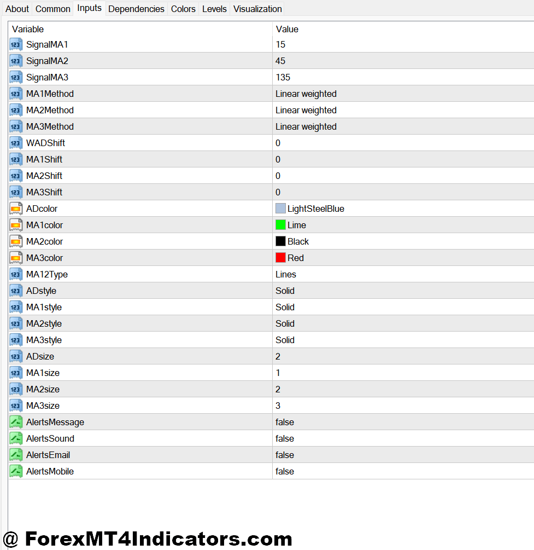Select the color icon beside MA3color
Viewport: 534px width, 550px height.
pyautogui.click(x=16, y=258)
